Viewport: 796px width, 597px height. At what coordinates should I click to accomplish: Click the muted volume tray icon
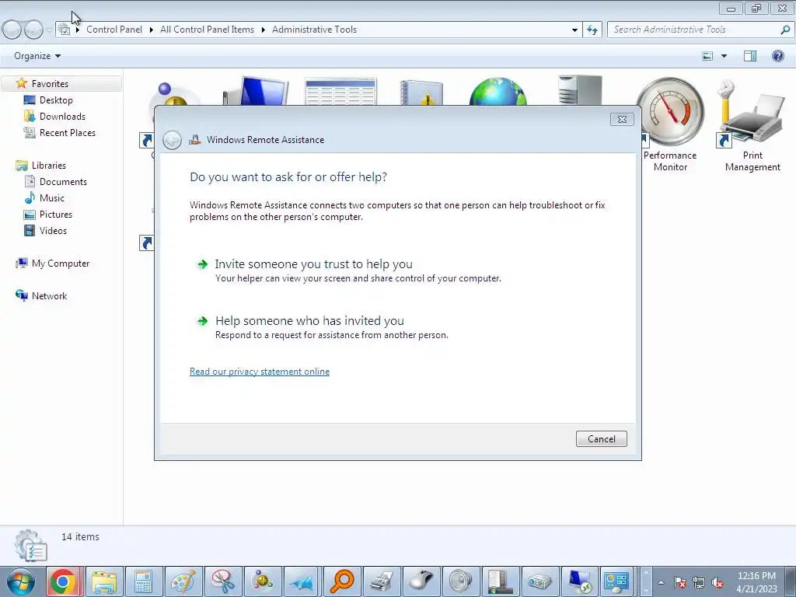[x=717, y=583]
